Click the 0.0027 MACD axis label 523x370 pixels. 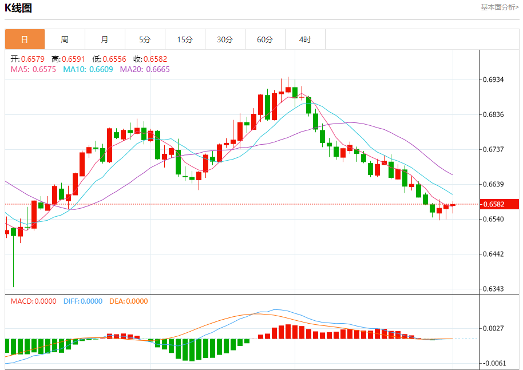coord(493,328)
